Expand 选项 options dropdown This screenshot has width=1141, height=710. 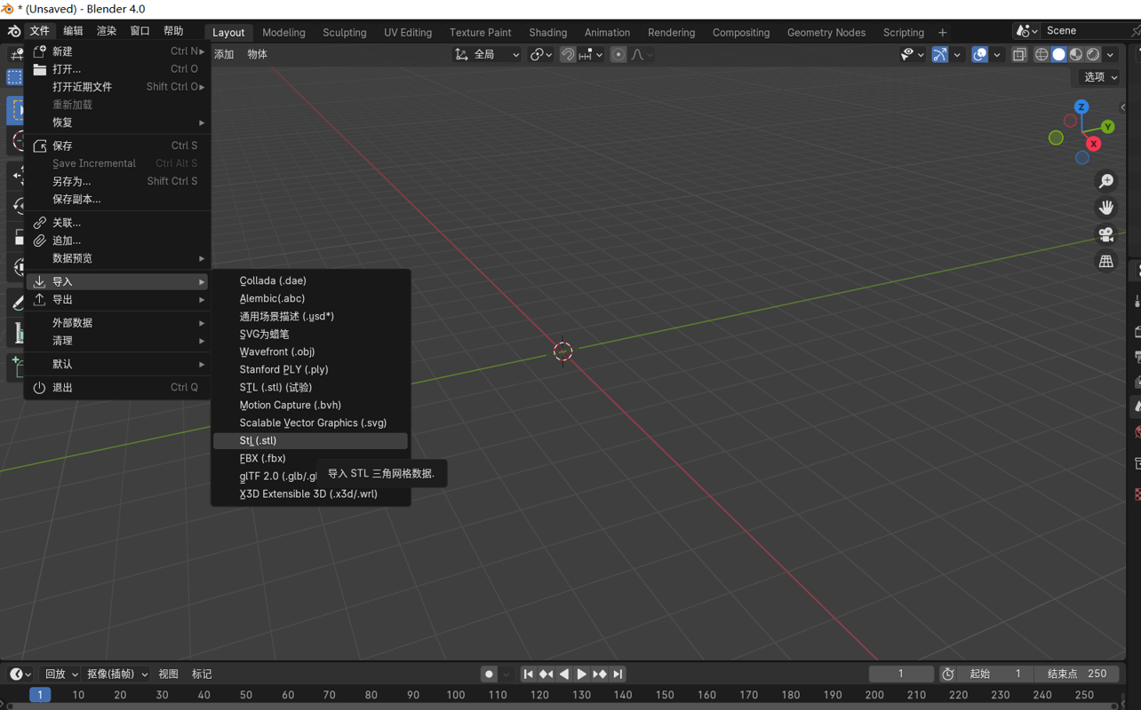[x=1101, y=77]
